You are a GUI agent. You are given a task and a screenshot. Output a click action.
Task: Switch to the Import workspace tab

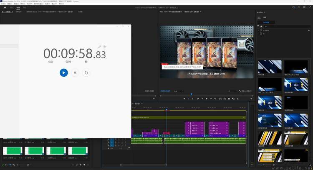point(11,7)
